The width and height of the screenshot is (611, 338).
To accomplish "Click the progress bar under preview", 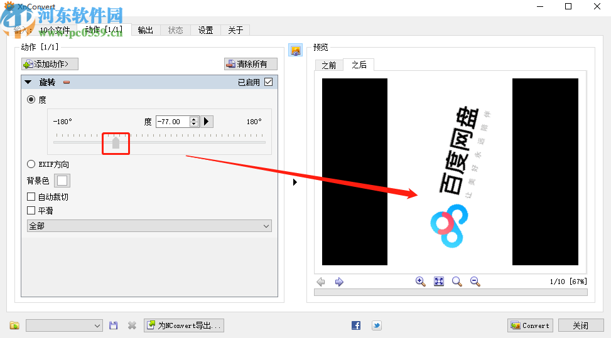I will pos(450,292).
